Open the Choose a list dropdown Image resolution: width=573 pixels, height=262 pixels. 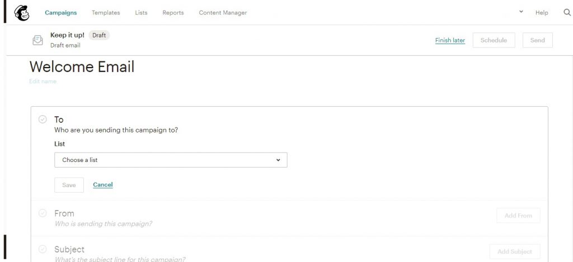click(171, 160)
